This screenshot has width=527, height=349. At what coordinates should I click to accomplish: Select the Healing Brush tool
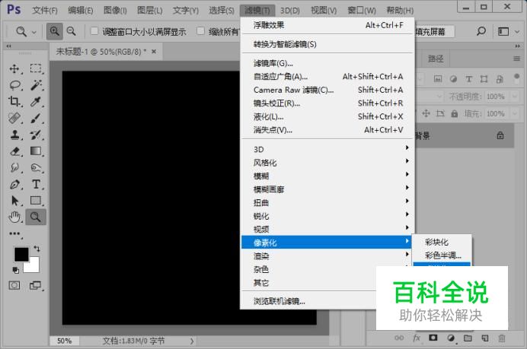click(x=14, y=118)
